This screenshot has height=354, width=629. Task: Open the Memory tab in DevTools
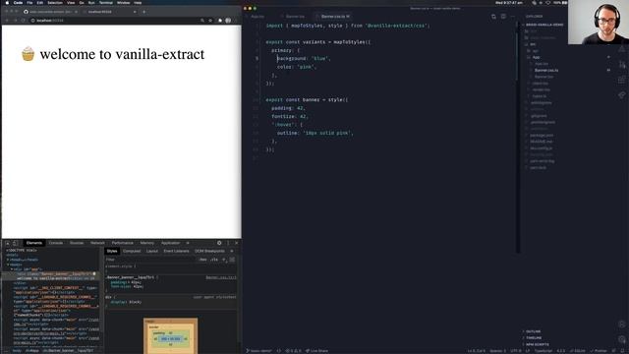click(147, 243)
